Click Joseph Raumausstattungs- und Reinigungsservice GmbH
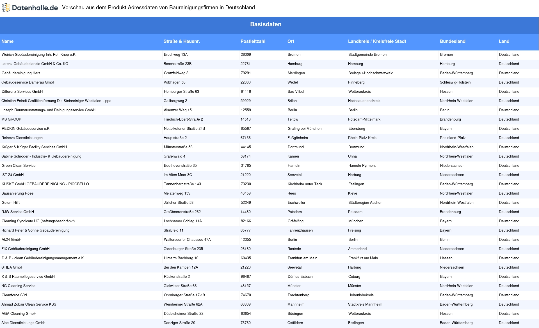 pyautogui.click(x=49, y=110)
